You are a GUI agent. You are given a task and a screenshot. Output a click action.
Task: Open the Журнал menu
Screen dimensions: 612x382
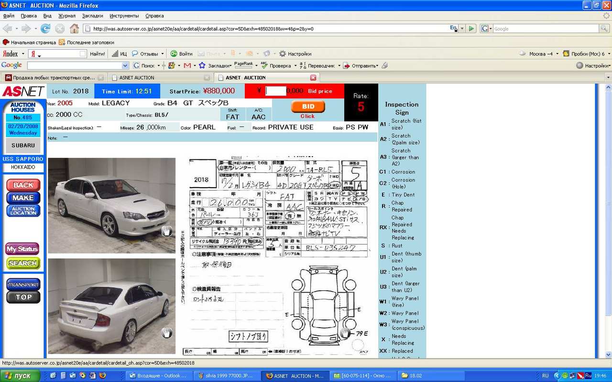[67, 16]
